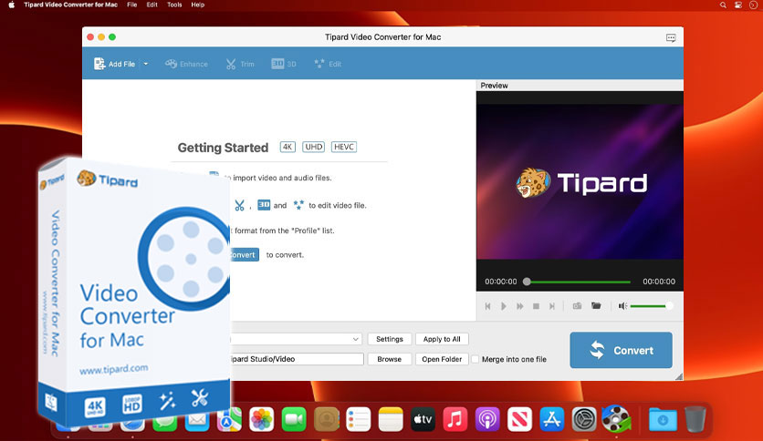The height and width of the screenshot is (441, 763).
Task: Launch FaceTime from the dock
Action: (x=294, y=419)
